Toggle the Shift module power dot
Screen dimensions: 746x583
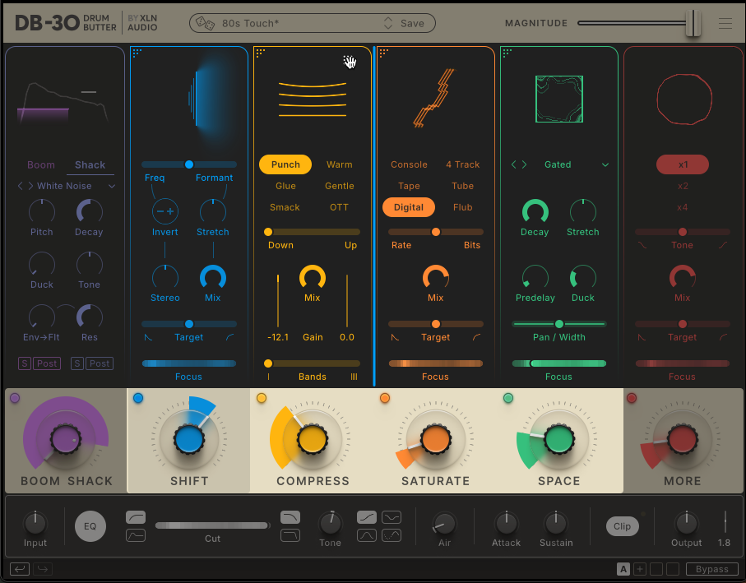(138, 398)
